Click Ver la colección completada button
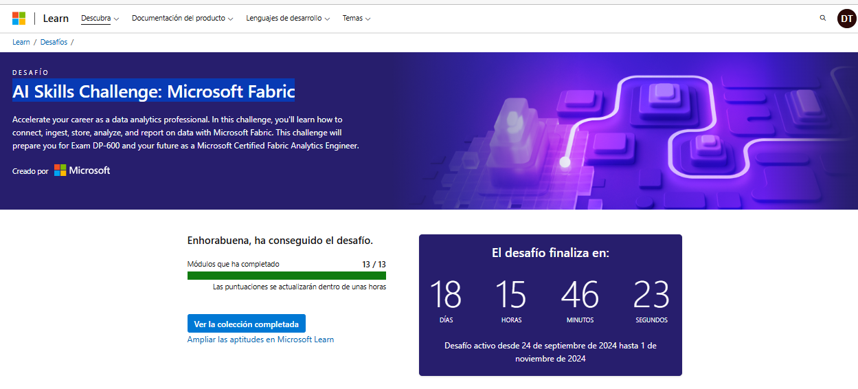 (247, 324)
